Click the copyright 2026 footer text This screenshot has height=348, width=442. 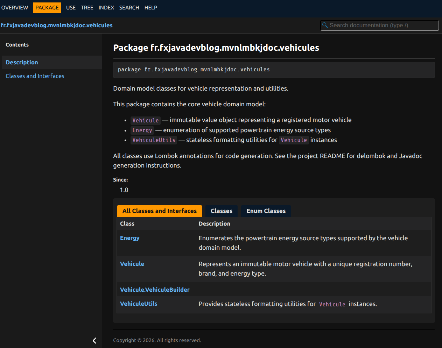click(157, 340)
